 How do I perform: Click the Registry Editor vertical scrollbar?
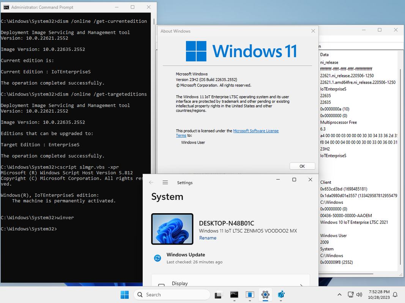point(401,167)
